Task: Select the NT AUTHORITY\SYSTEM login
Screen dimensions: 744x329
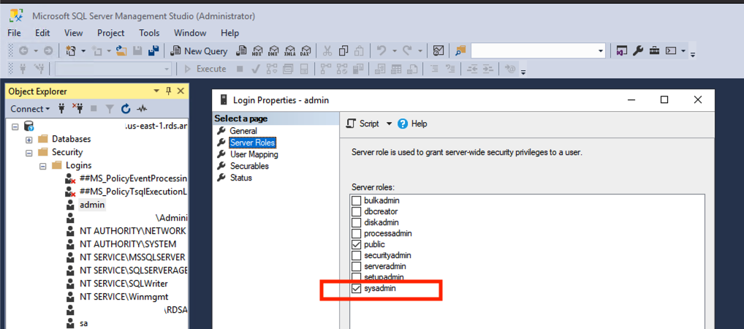Action: pyautogui.click(x=128, y=244)
